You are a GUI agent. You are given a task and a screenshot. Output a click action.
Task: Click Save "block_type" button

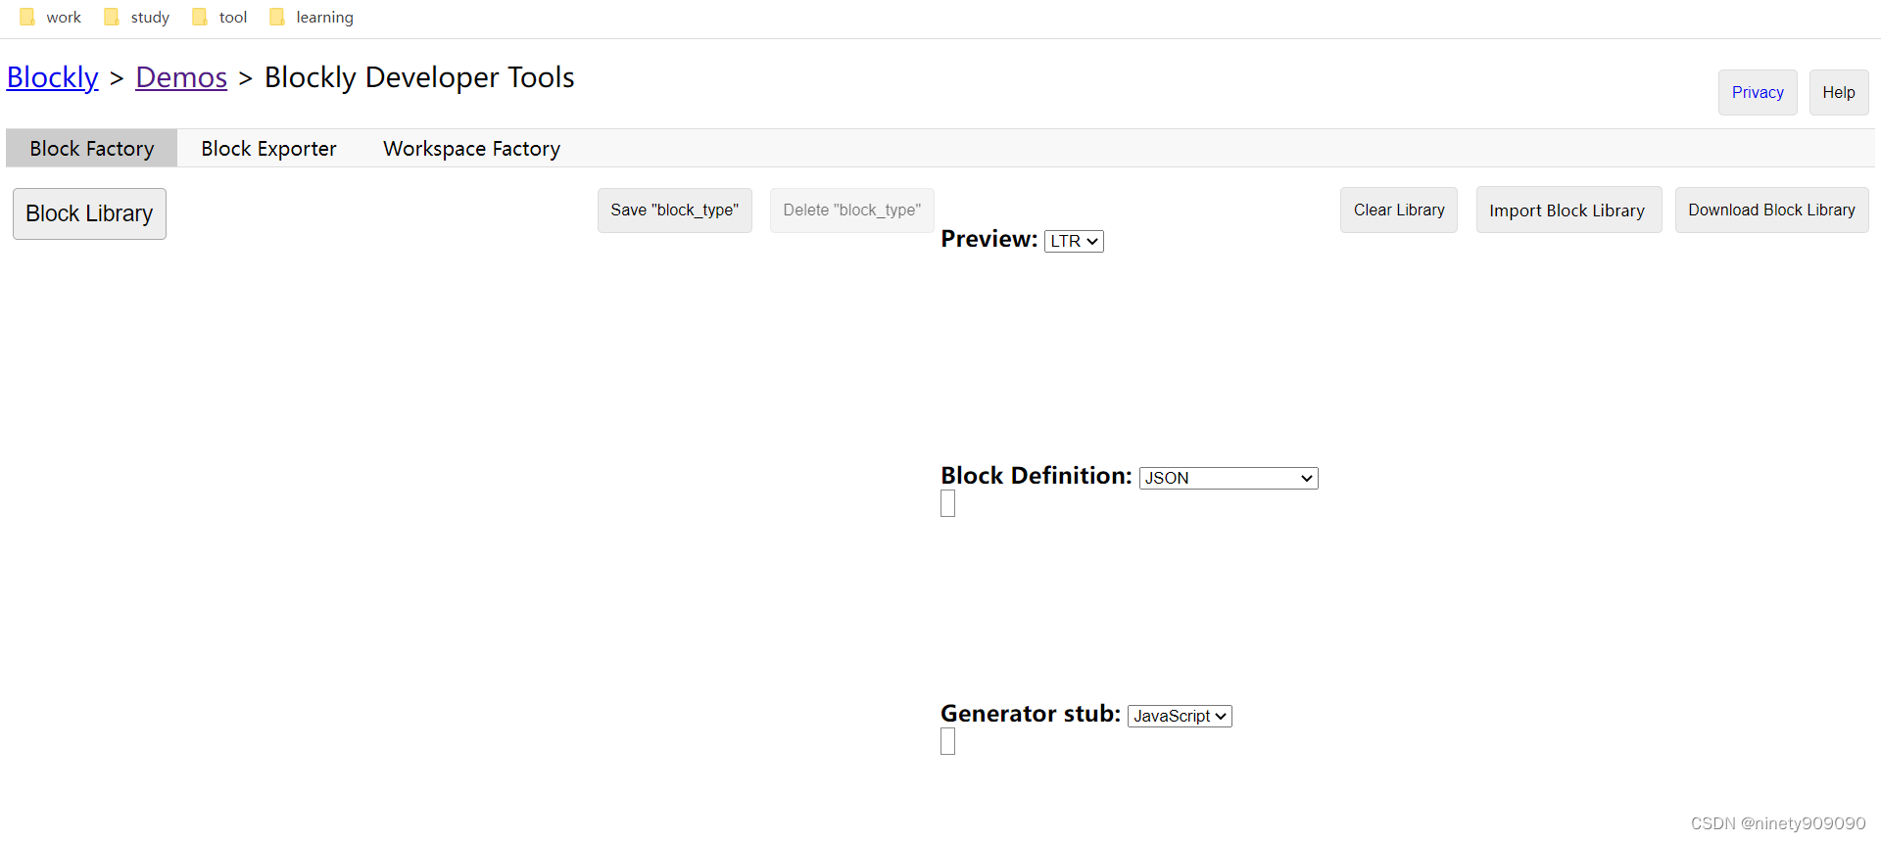(x=675, y=210)
